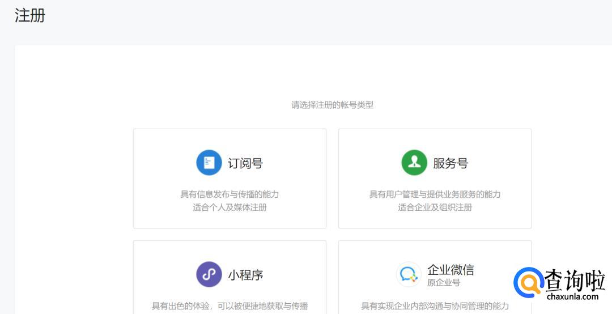Click the 企业微信 chat bubble icon
This screenshot has width=612, height=314.
pos(409,274)
